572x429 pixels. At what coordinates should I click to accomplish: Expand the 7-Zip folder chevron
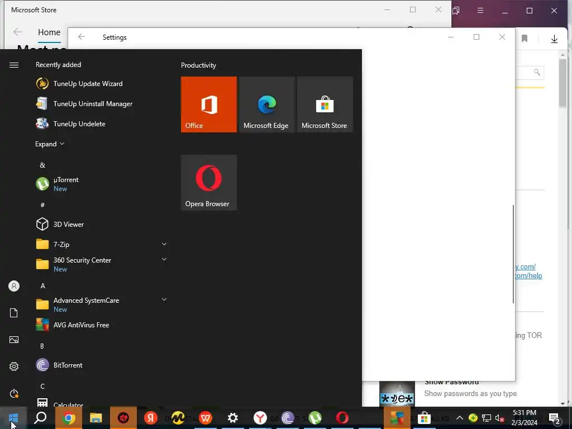point(164,244)
